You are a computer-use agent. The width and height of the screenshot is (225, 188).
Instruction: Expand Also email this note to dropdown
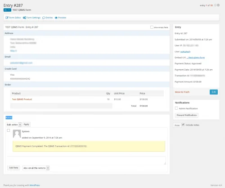pyautogui.click(x=36, y=168)
